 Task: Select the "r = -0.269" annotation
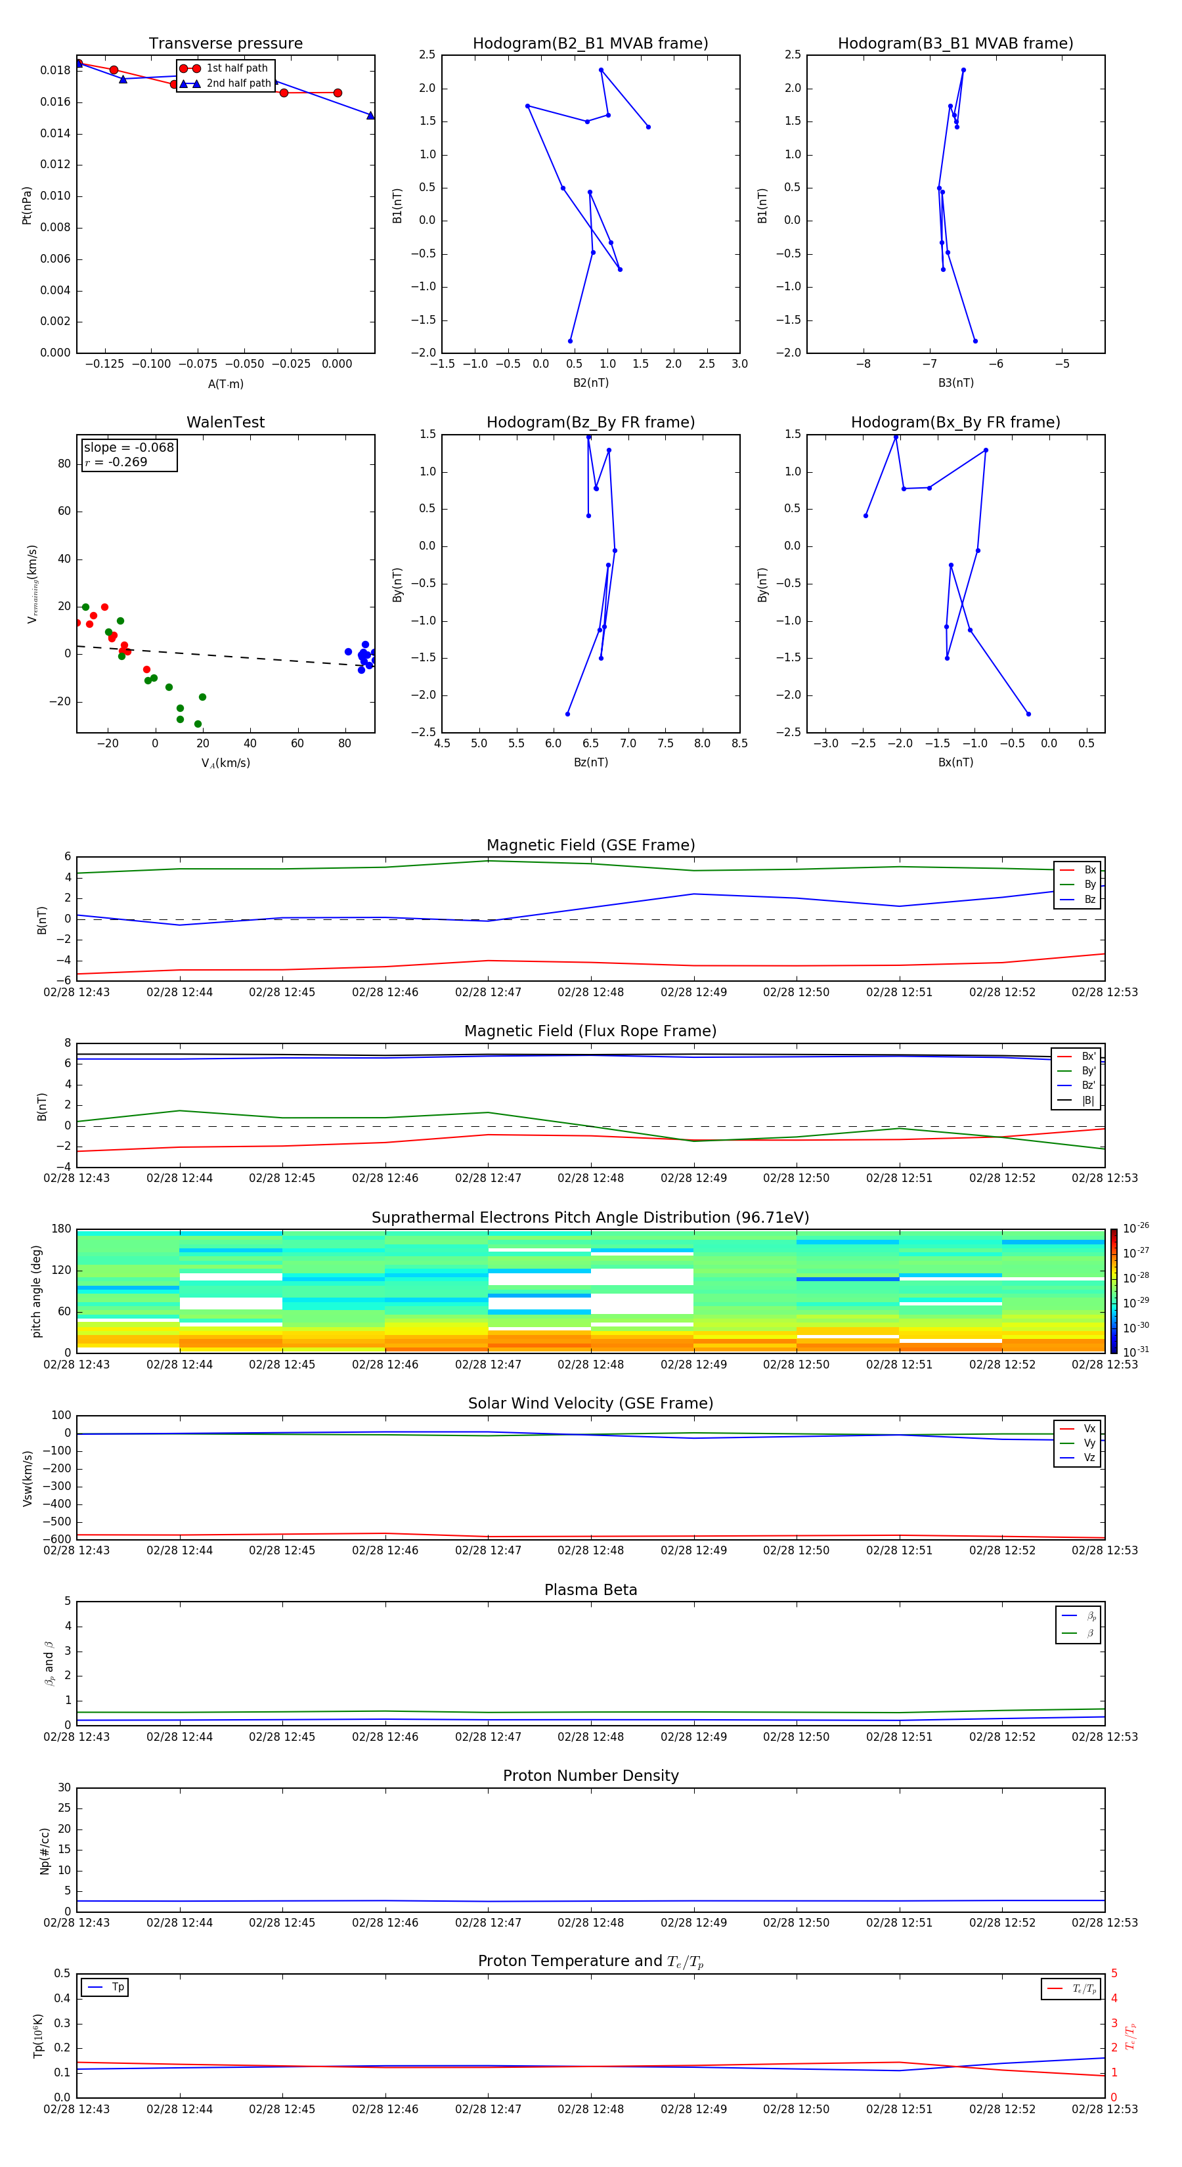coord(116,463)
